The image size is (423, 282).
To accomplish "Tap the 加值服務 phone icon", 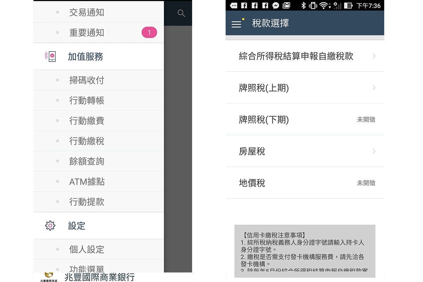I will [x=51, y=56].
